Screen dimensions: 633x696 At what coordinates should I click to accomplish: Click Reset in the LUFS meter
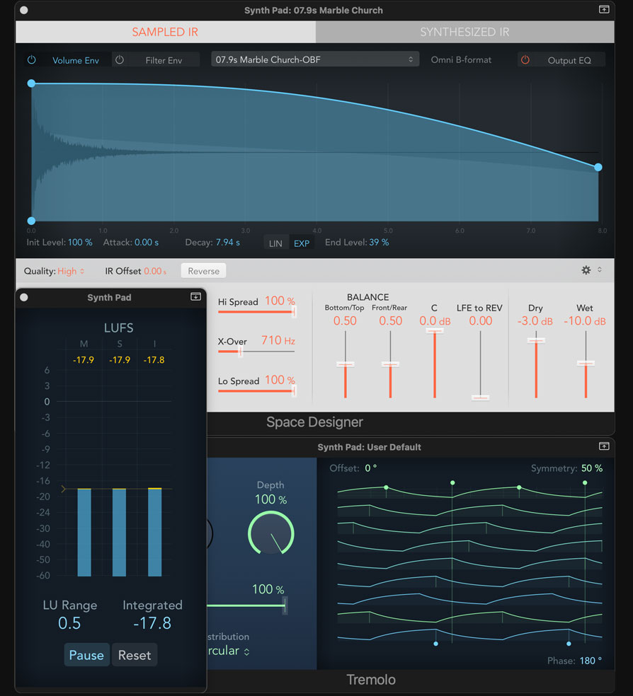tap(135, 655)
